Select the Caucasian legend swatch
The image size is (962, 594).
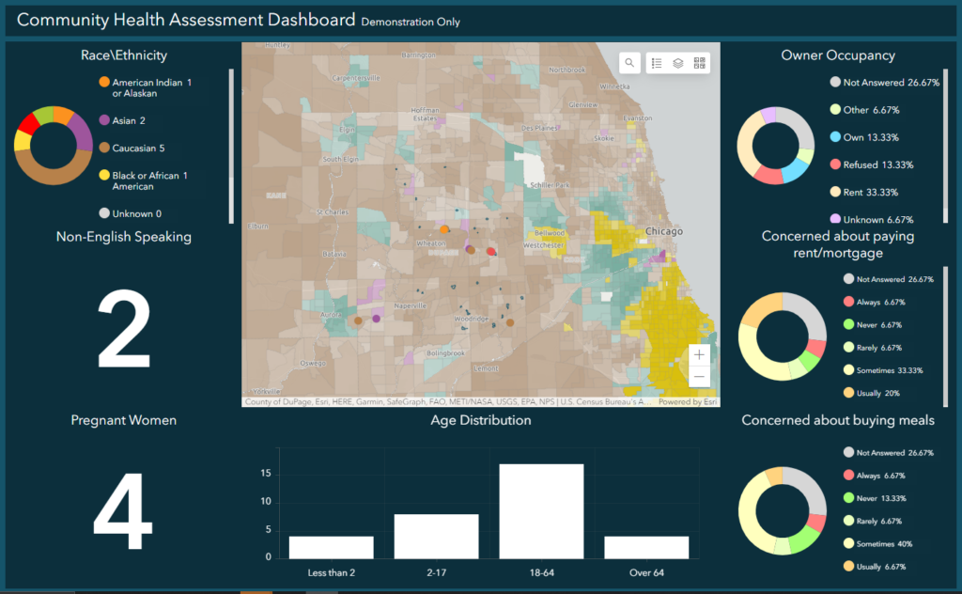104,148
